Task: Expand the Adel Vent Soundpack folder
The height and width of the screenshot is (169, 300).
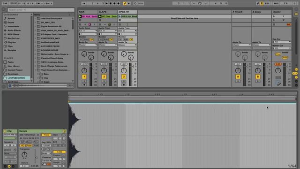Action: point(36,18)
